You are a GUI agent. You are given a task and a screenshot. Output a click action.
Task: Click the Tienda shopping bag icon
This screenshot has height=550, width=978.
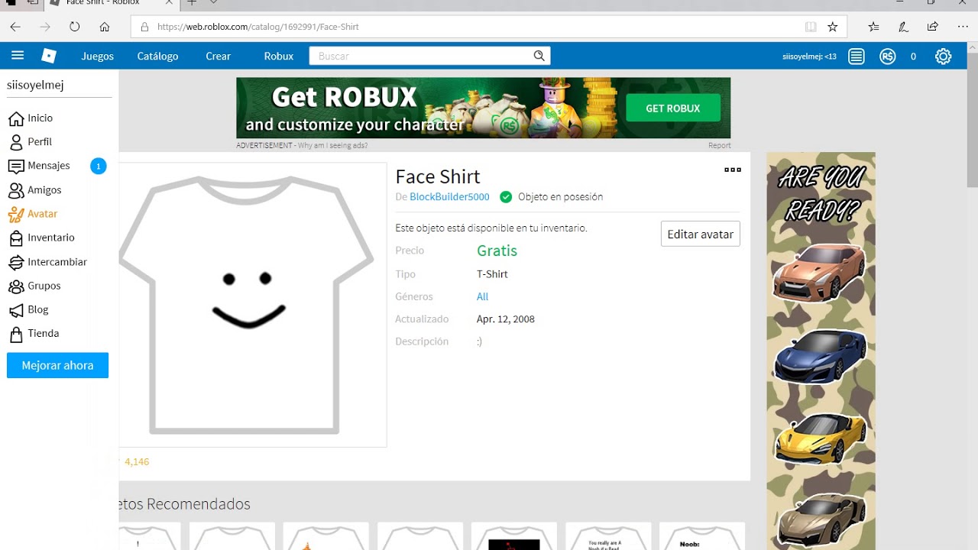(16, 334)
